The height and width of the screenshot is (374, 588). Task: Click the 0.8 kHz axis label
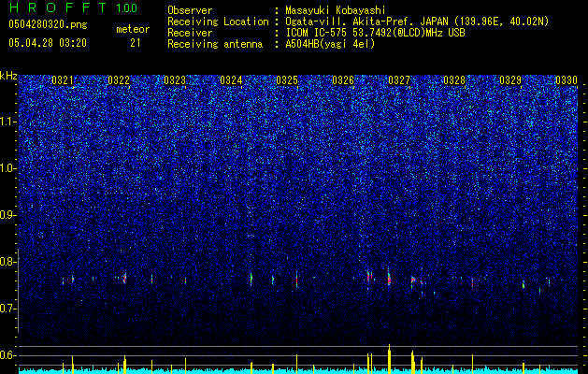coord(8,262)
